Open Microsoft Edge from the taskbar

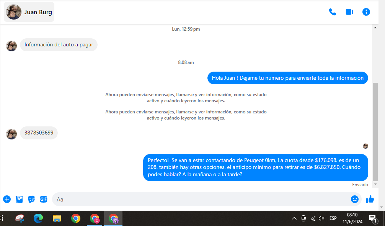38,218
